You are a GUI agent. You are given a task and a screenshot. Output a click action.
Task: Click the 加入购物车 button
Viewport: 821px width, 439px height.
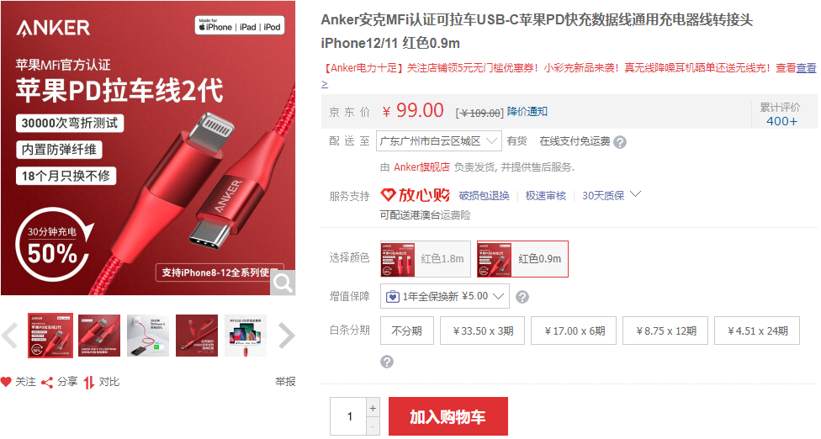coord(448,416)
